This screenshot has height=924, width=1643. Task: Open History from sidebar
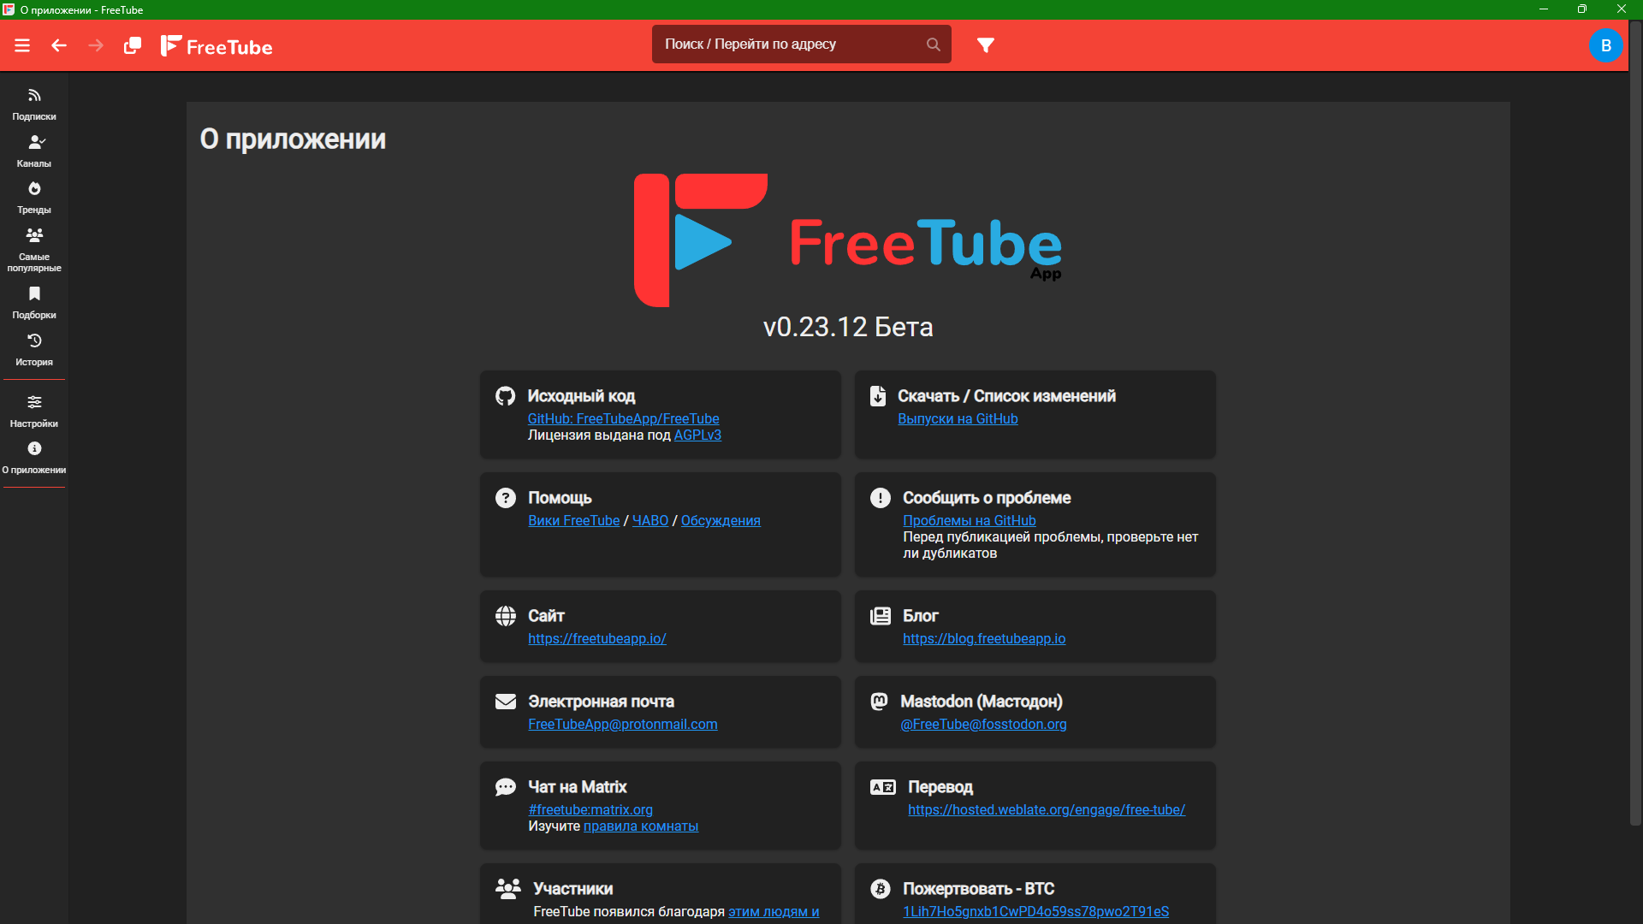coord(34,349)
